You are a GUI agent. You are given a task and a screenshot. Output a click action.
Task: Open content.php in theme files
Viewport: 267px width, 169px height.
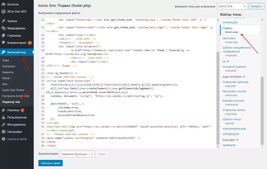pos(230,22)
